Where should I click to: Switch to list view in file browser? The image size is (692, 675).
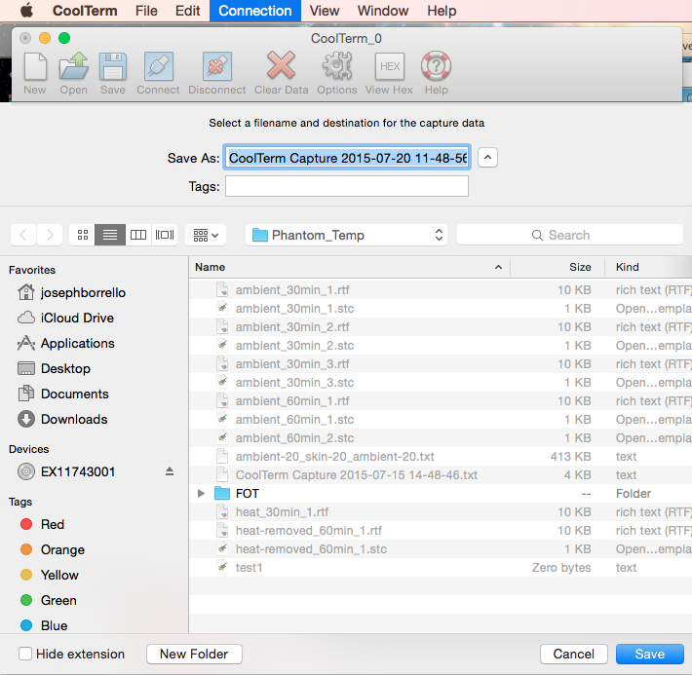[110, 235]
